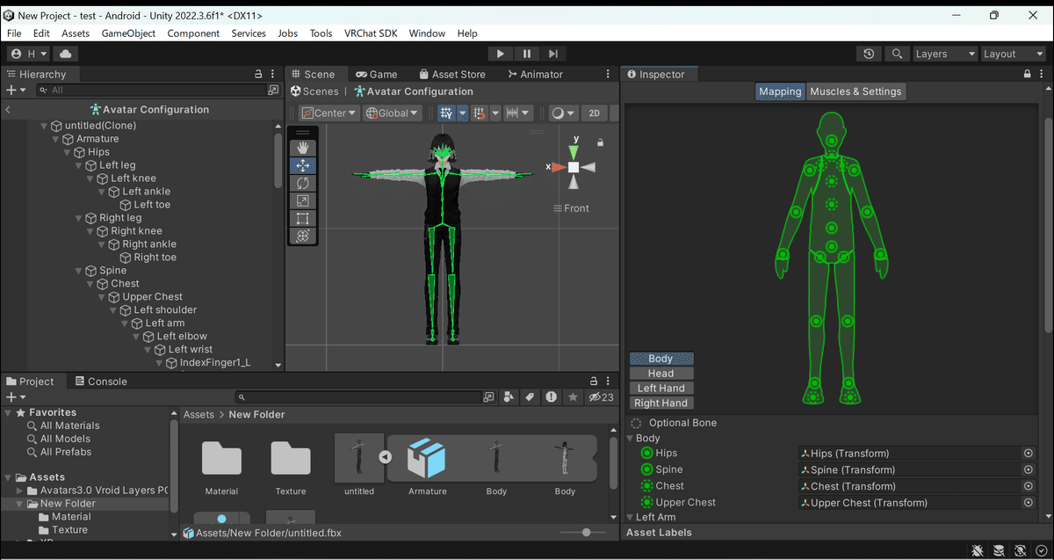Click the cloud services icon
The height and width of the screenshot is (560, 1054).
[x=66, y=54]
